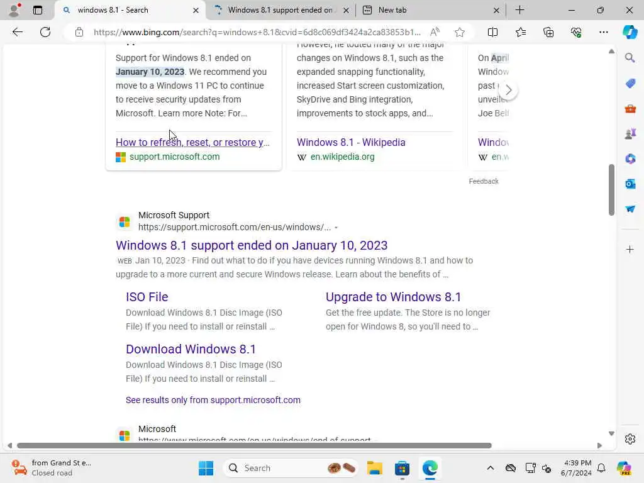Click the en.wikipedia.org source text

(343, 157)
